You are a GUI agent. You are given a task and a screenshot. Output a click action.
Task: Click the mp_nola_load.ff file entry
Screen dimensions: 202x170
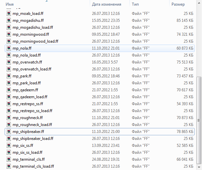pos(26,55)
